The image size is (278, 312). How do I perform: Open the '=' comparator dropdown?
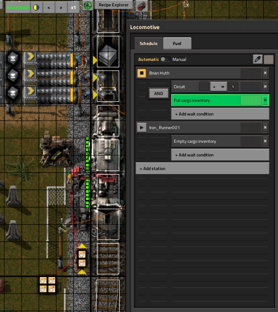point(218,87)
